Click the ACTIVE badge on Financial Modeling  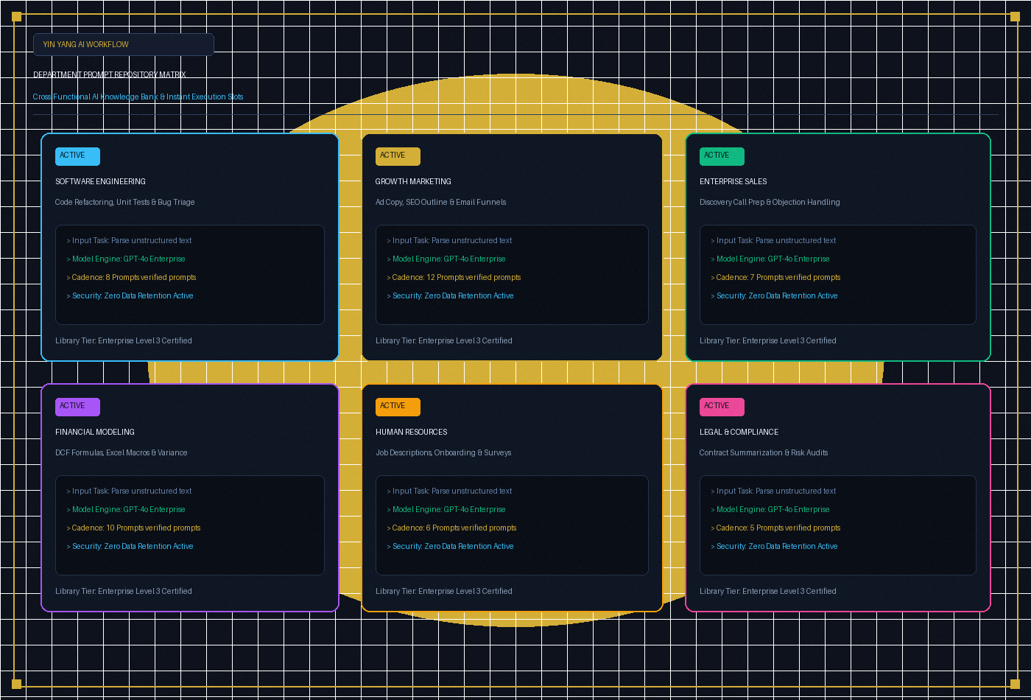pyautogui.click(x=77, y=407)
